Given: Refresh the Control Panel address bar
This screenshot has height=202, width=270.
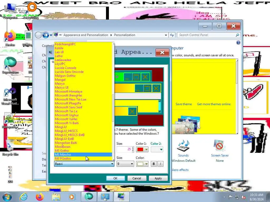Looking at the screenshot, I should [172, 35].
